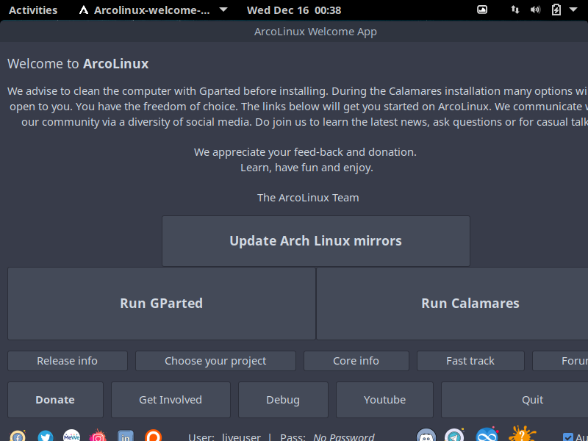
Task: Click the volume speaker icon in top bar
Action: click(535, 10)
